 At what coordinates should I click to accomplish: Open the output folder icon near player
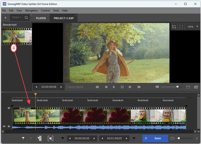pyautogui.click(x=188, y=87)
